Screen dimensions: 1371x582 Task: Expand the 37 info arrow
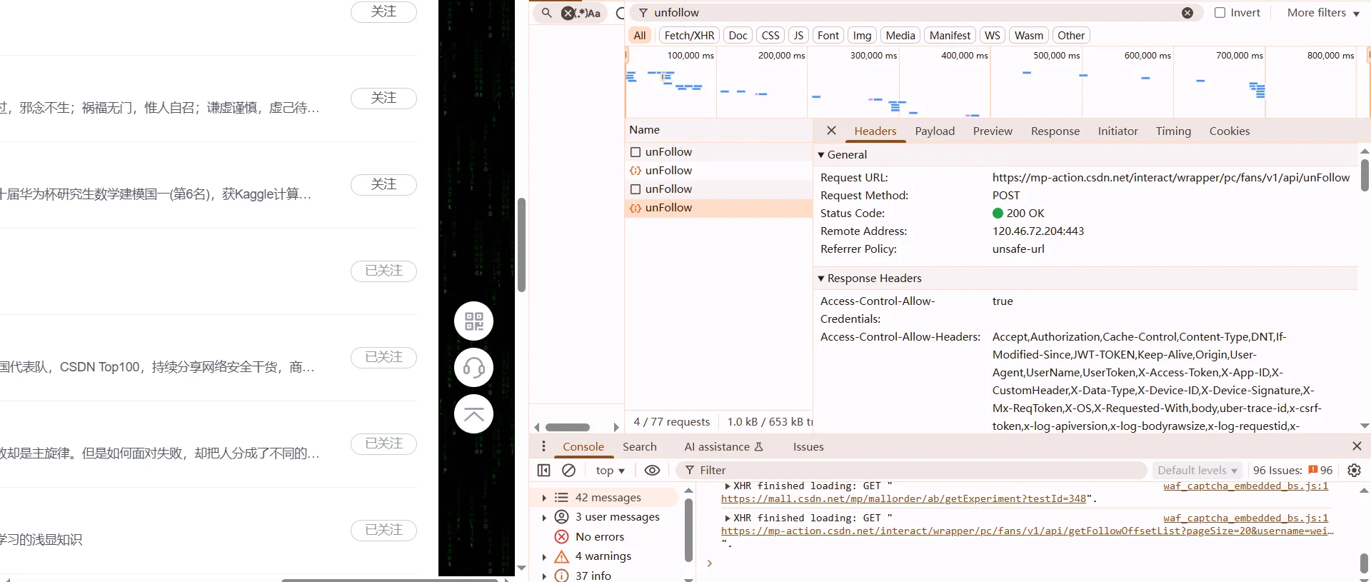tap(544, 576)
